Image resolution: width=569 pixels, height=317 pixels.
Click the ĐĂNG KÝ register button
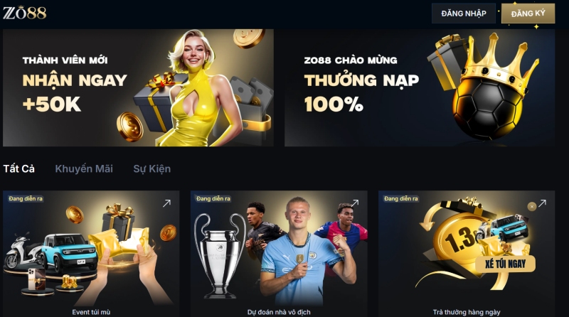[528, 14]
